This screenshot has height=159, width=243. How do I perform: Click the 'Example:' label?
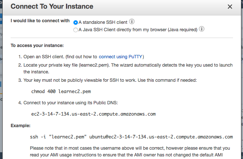point(20,125)
